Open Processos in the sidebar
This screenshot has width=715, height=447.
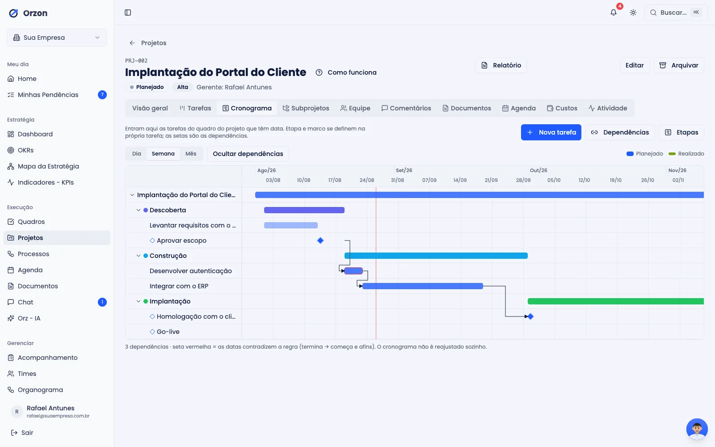(57, 254)
